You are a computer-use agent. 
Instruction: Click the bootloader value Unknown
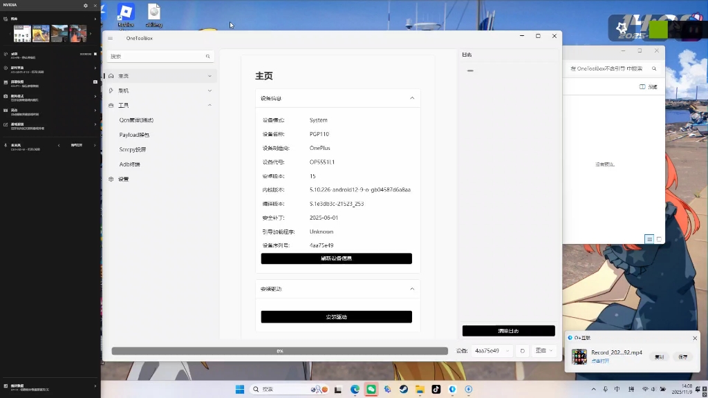322,231
